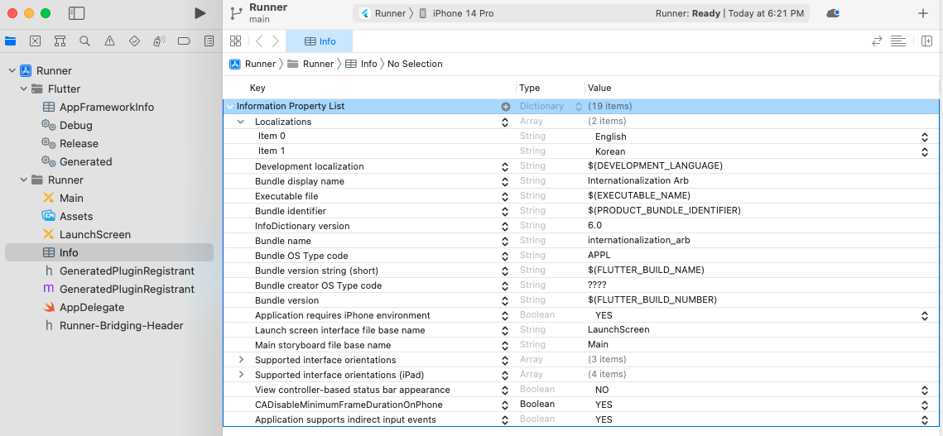Click the Xcode Cloud status icon
943x436 pixels.
[x=833, y=13]
